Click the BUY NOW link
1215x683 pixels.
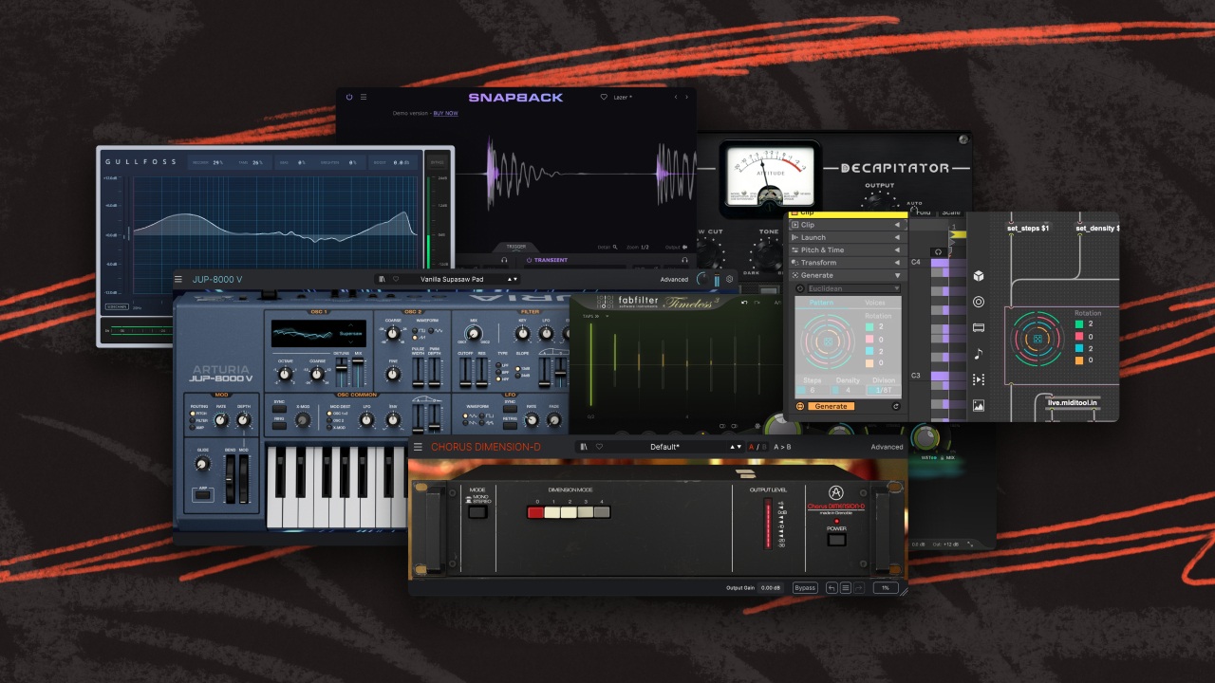445,113
